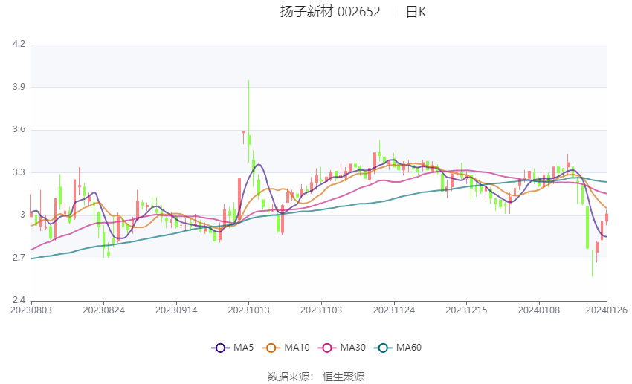Click the 20240126 date label
The image size is (632, 384).
(607, 310)
